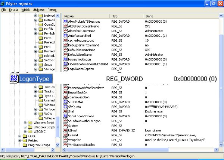Select the DebugServerCommand value icon

coord(65,45)
